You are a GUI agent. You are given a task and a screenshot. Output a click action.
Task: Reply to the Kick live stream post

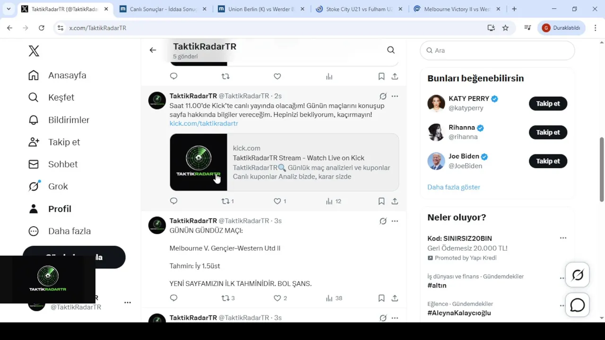pos(173,201)
